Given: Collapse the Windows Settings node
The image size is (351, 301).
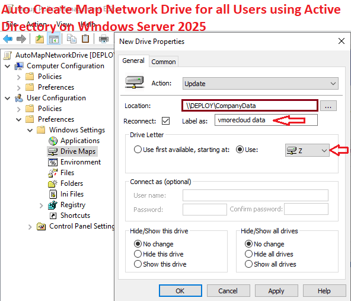Looking at the screenshot, I should (x=30, y=130).
